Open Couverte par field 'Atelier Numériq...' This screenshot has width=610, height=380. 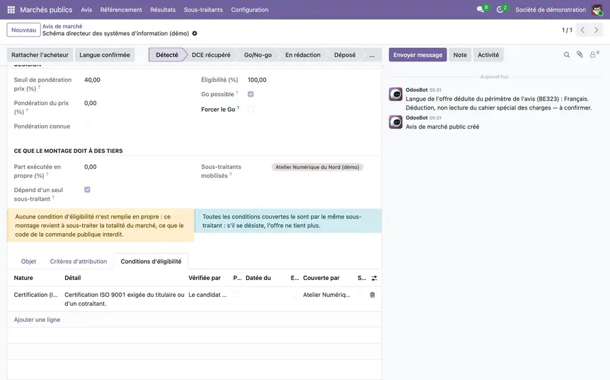(327, 295)
